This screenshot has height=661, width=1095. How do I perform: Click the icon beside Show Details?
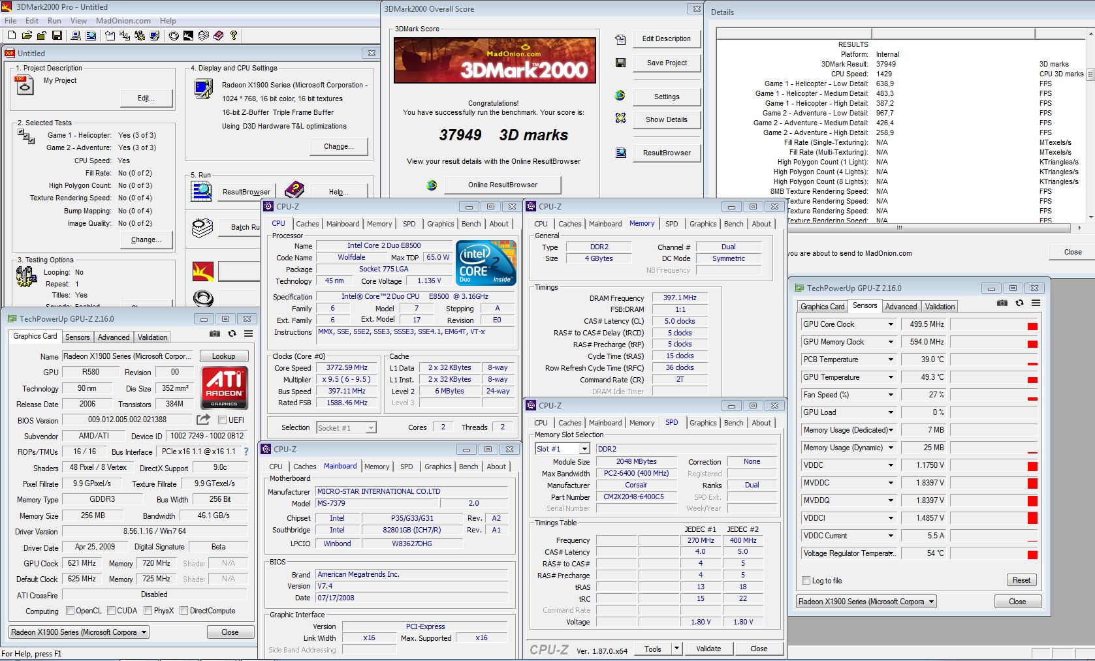tap(620, 118)
